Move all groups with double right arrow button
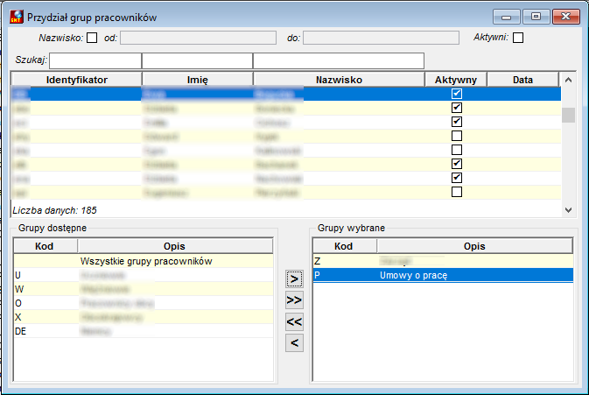The width and height of the screenshot is (589, 395). 294,300
